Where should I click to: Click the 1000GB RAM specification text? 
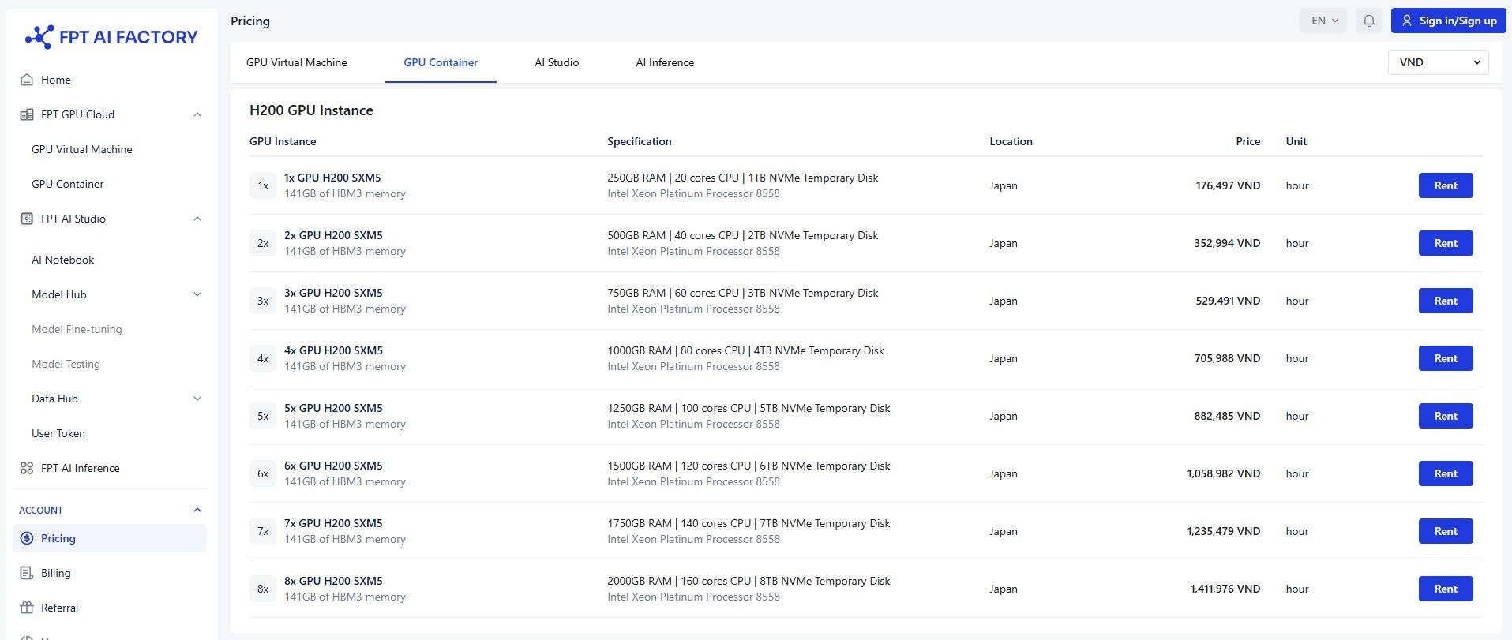point(745,350)
